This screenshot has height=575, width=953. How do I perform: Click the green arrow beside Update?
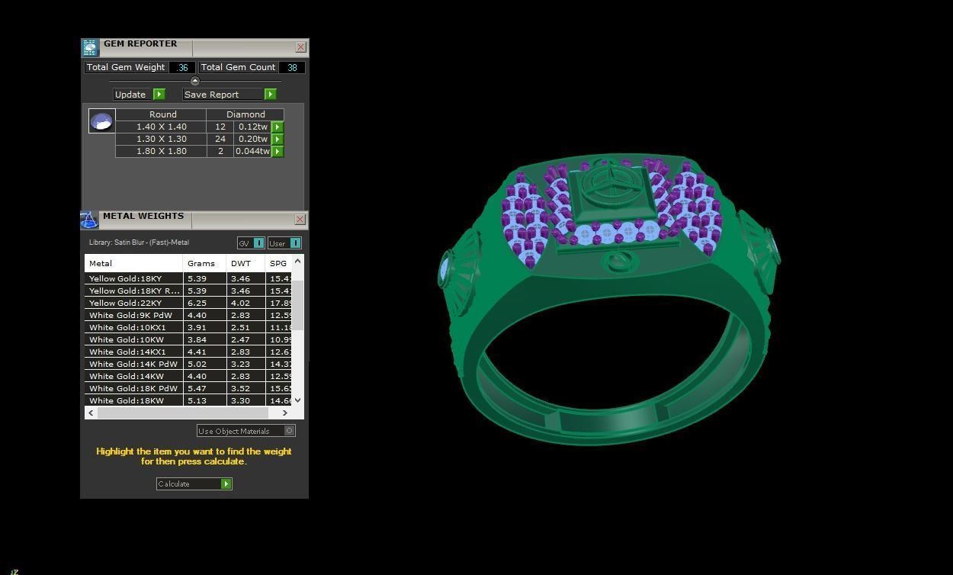[159, 95]
